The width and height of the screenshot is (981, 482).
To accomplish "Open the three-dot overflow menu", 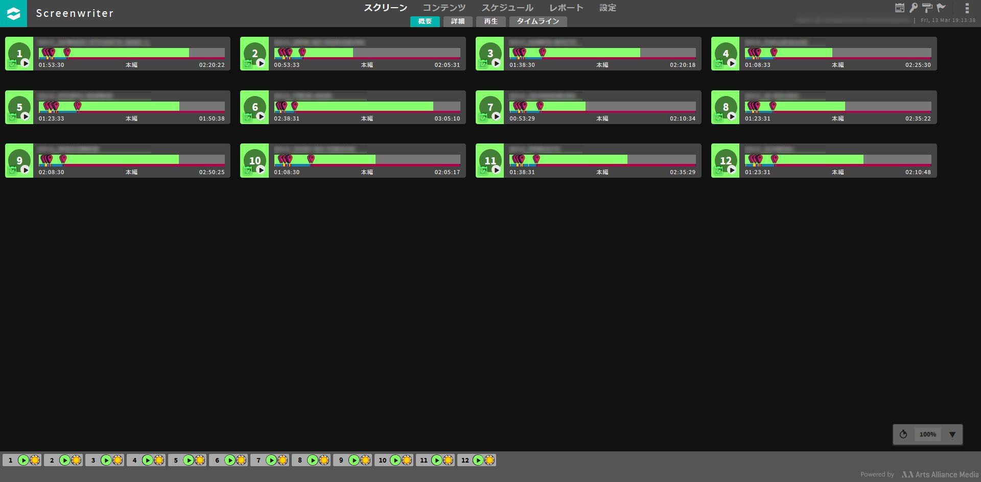I will 967,8.
